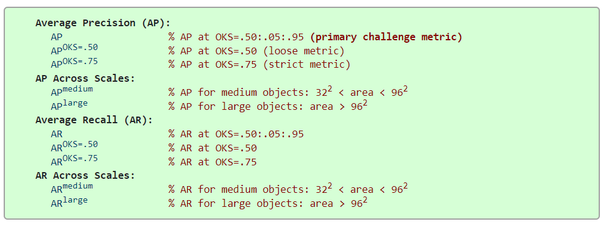The height and width of the screenshot is (227, 606).
Task: Select the plain 'AP' metric label
Action: 56,37
